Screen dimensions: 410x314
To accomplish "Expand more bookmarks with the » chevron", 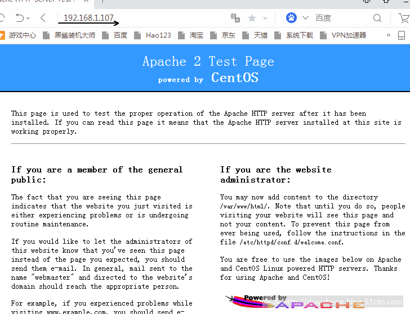I will pyautogui.click(x=388, y=35).
